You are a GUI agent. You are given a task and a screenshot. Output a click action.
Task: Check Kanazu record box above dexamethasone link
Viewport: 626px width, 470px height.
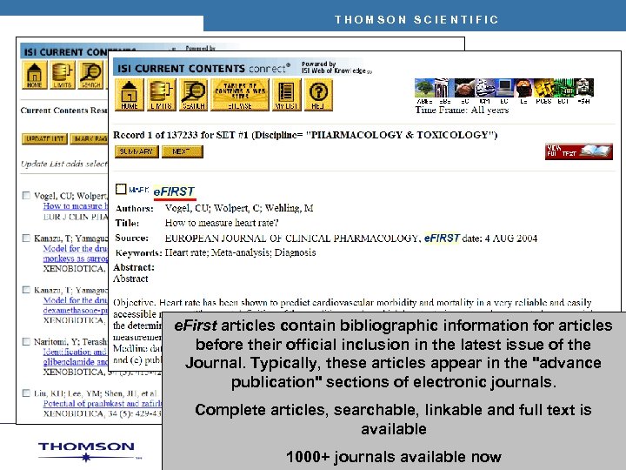click(26, 290)
